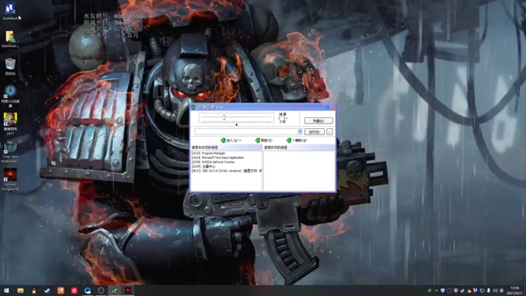This screenshot has height=296, width=526.
Task: Launch the Cyberpunk 2077 desktop shortcut
Action: (10, 124)
